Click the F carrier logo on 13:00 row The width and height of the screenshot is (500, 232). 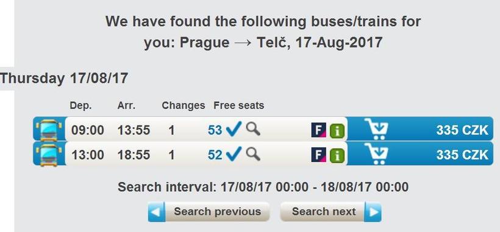(x=318, y=155)
